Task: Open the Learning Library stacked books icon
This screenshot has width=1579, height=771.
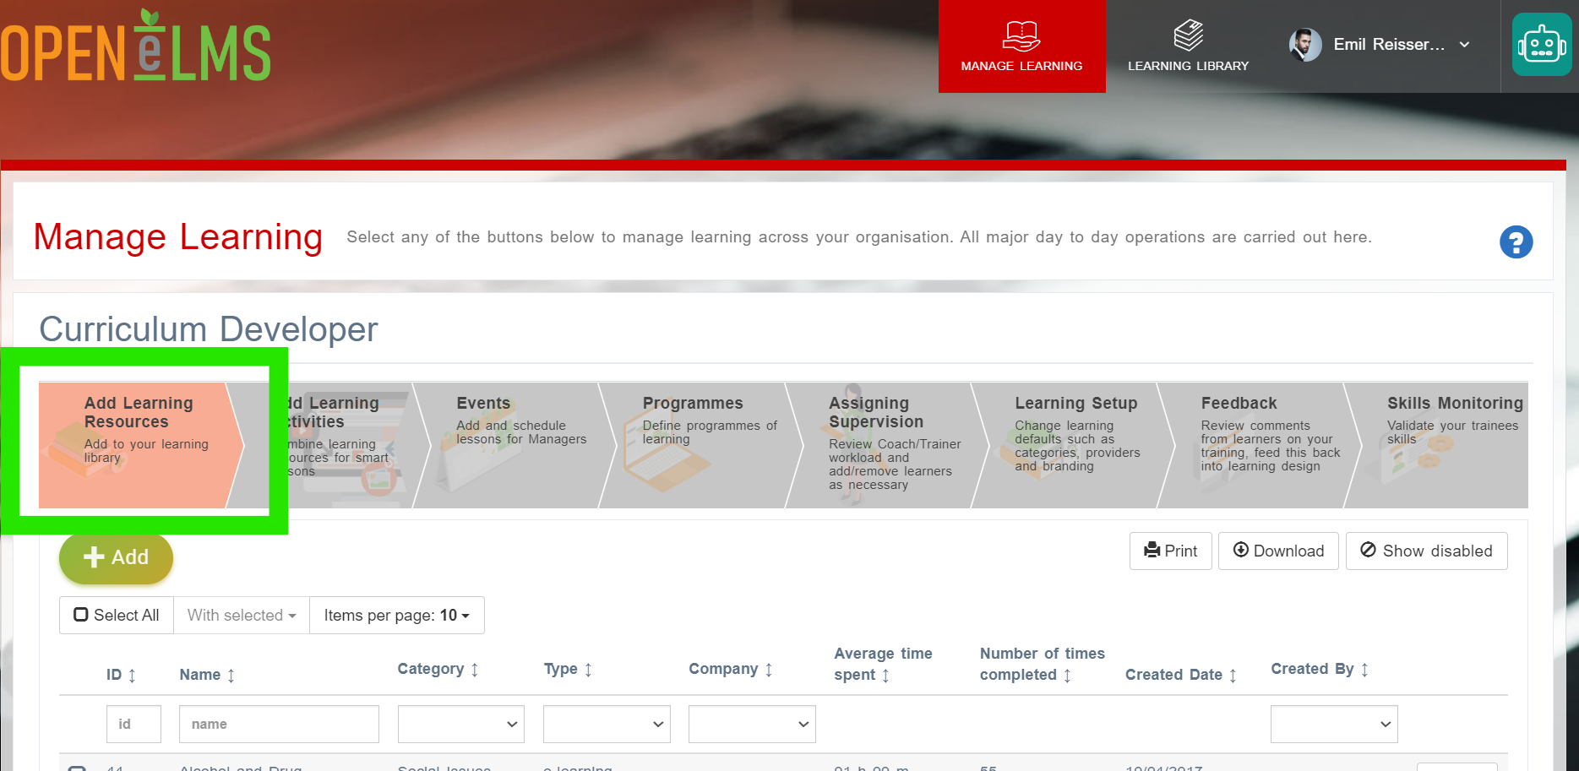Action: pyautogui.click(x=1188, y=35)
